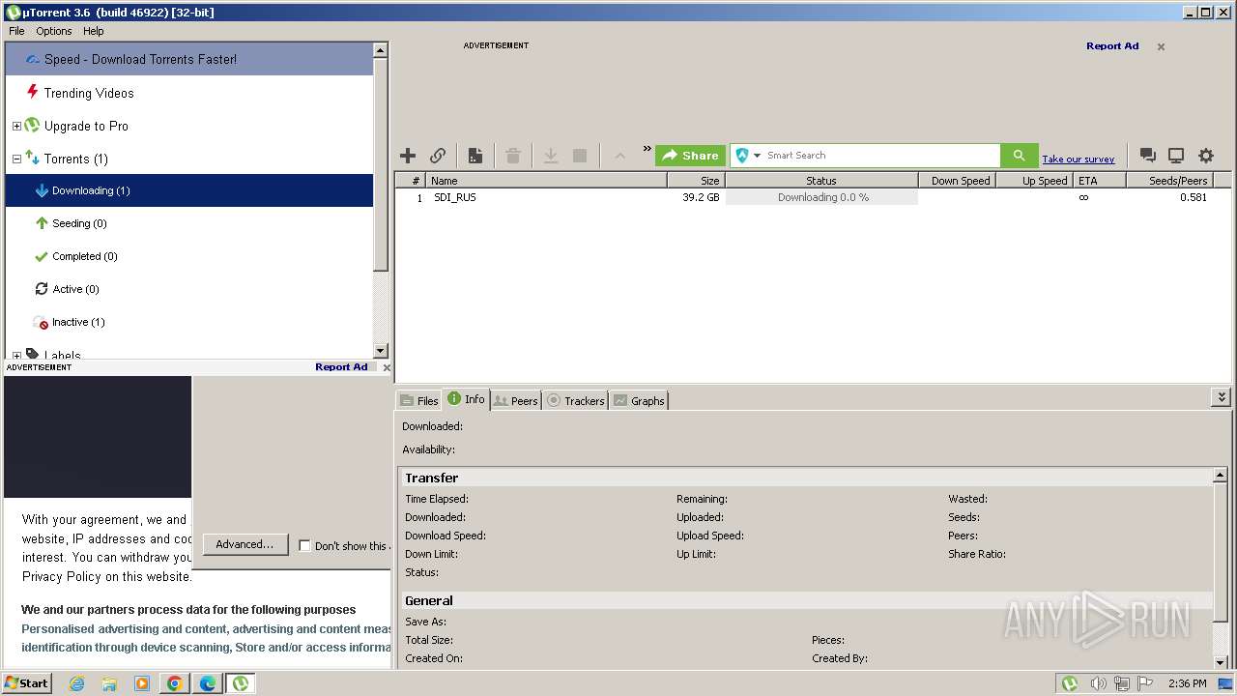Click the remote monitor icon in toolbar

[x=1176, y=156]
